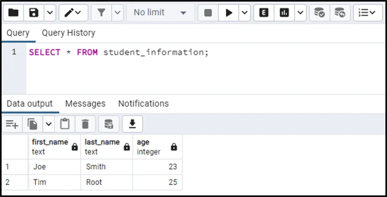This screenshot has width=387, height=197.
Task: Click the Filter funnel icon
Action: tap(102, 13)
